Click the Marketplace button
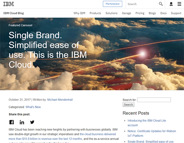The width and height of the screenshot is (184, 143). [x=113, y=4]
